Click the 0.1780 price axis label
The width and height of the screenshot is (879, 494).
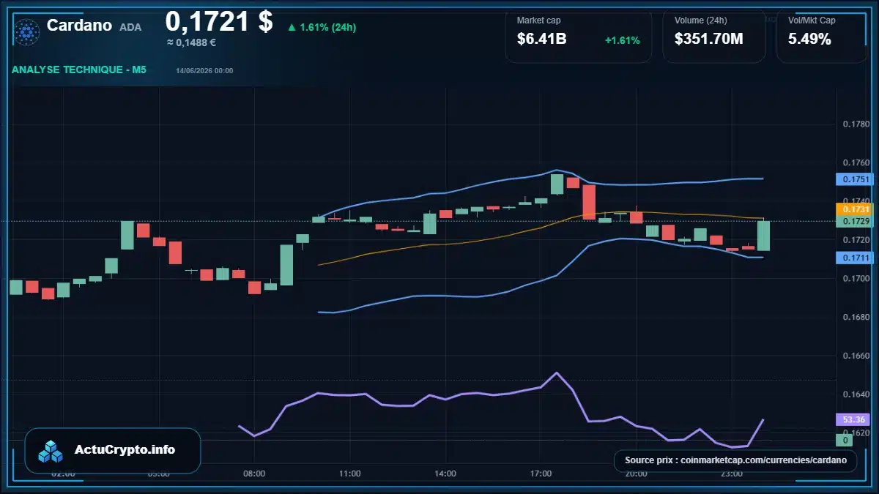point(856,124)
